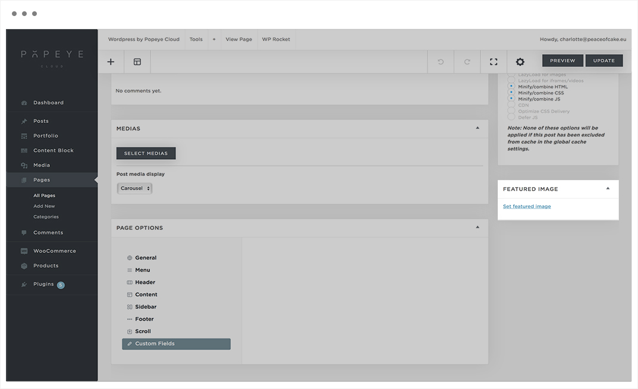
Task: Click the Media icon in sidebar
Action: (24, 166)
